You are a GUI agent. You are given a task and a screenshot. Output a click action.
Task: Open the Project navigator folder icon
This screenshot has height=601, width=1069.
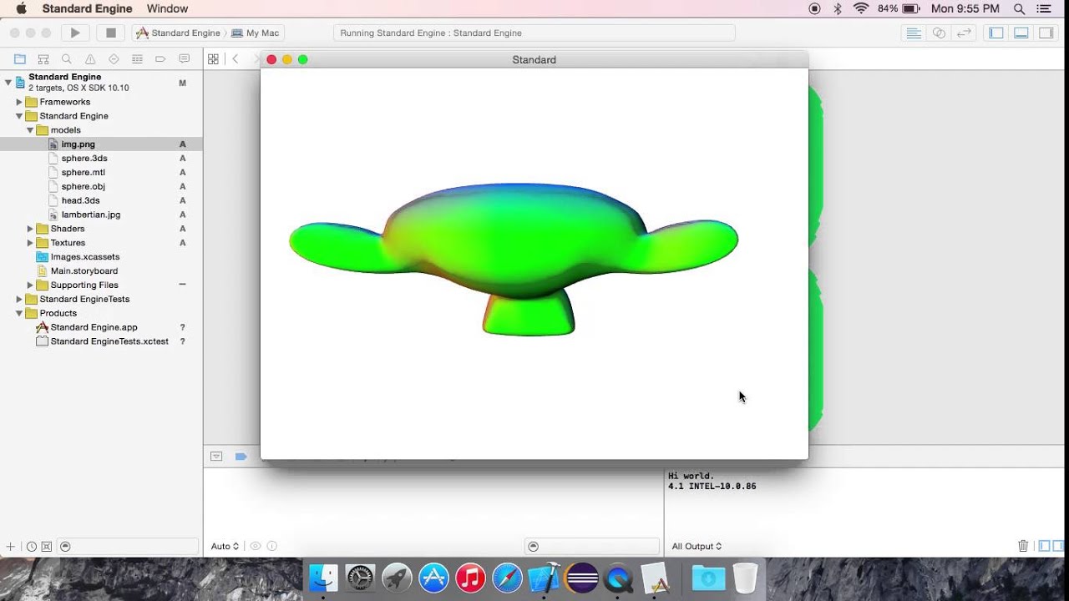pos(19,59)
